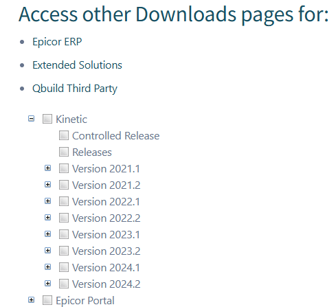Click the Kinetic tree label
The image size is (336, 307).
pyautogui.click(x=71, y=120)
